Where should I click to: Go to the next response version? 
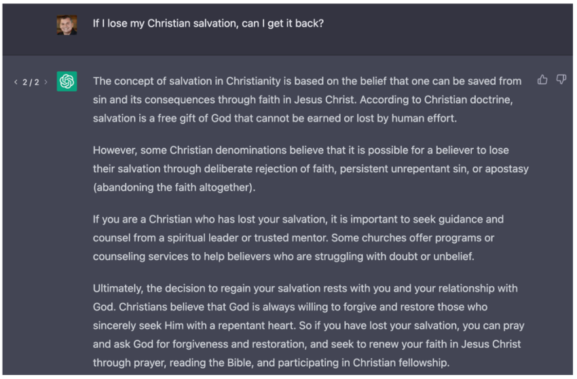(46, 82)
